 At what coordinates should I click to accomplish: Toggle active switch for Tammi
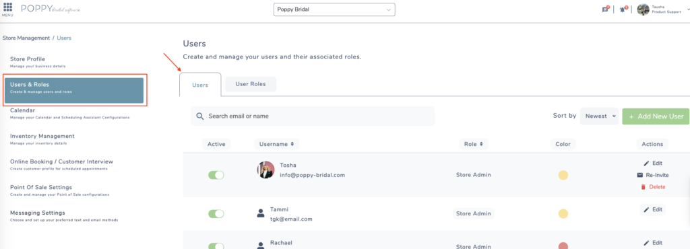(x=216, y=214)
